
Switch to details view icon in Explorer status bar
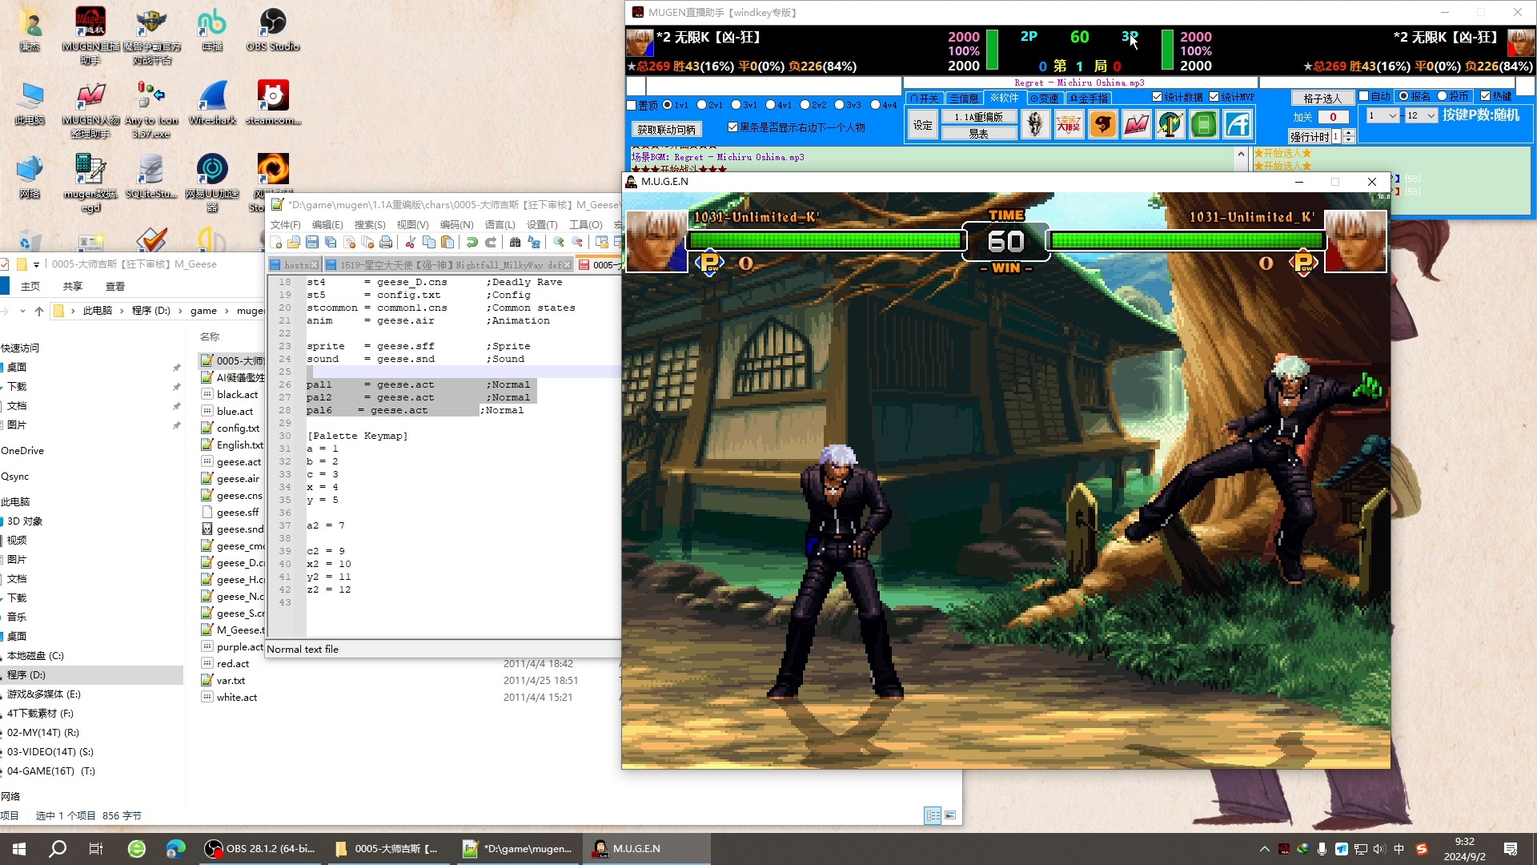click(933, 815)
